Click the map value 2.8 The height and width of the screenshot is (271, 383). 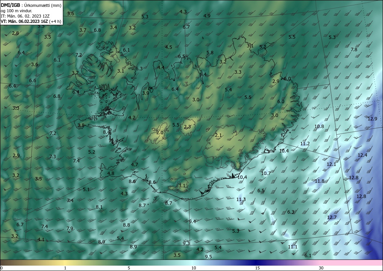(15, 33)
